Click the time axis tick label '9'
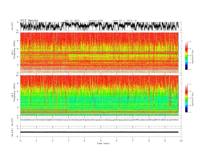The height and width of the screenshot is (158, 204). (x=165, y=141)
